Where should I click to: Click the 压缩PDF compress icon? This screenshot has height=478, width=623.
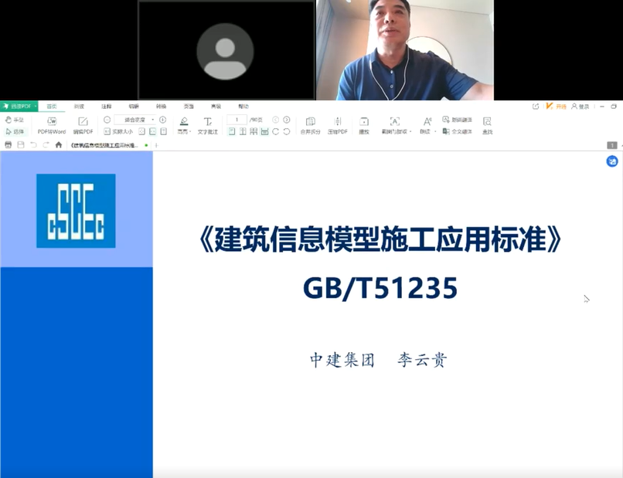(338, 122)
